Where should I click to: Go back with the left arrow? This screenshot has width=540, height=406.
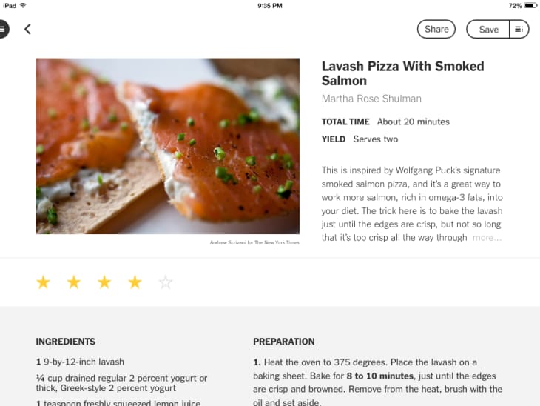coord(27,29)
